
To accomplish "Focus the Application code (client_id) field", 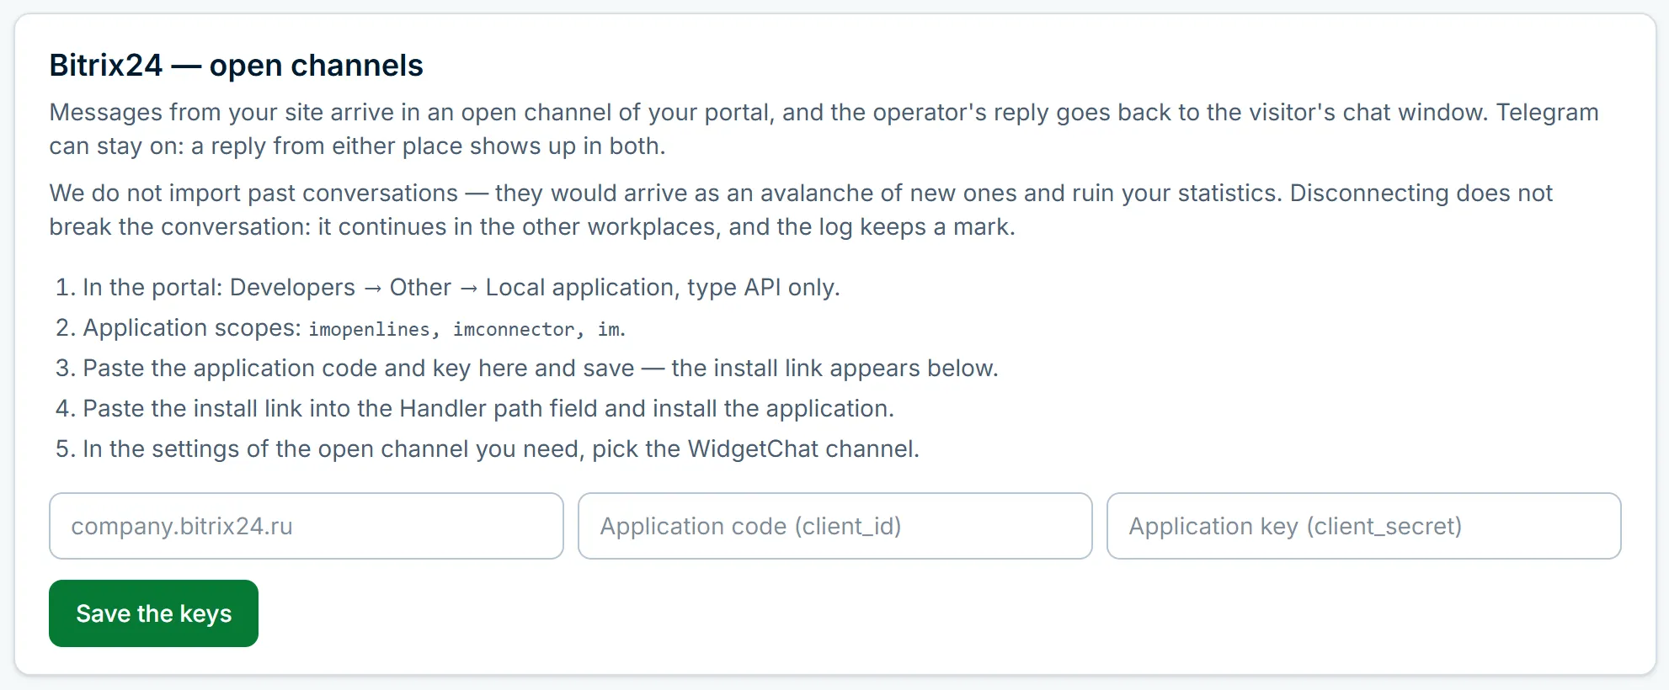I will tap(835, 526).
